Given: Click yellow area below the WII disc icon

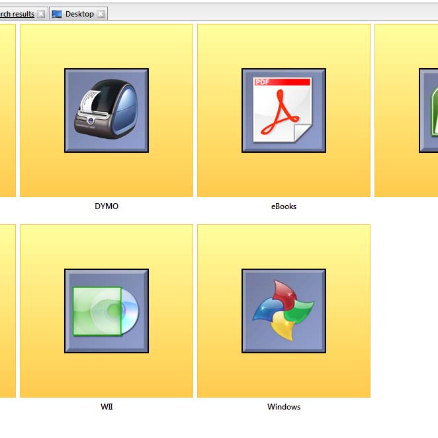Looking at the screenshot, I should coord(107,375).
